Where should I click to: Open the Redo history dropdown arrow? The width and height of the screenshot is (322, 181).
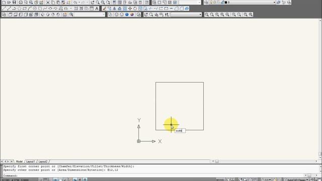coord(87,3)
